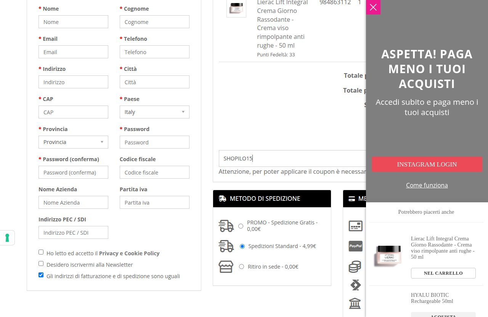Focus the Codice fiscale input field

154,172
